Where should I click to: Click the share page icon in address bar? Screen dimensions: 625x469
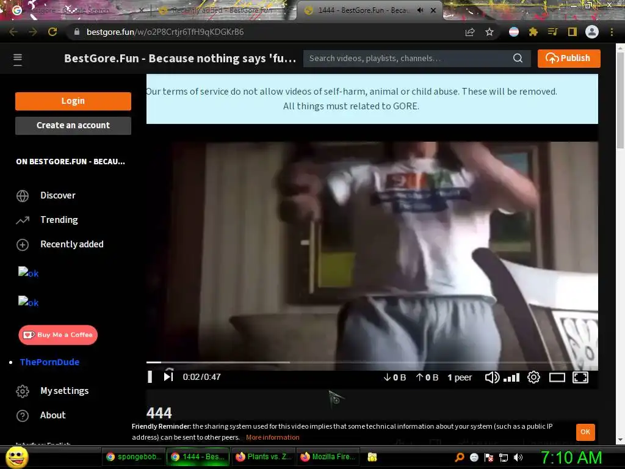470,32
